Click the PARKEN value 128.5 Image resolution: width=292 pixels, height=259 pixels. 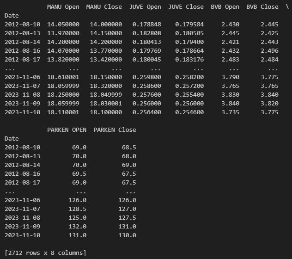[x=78, y=209]
